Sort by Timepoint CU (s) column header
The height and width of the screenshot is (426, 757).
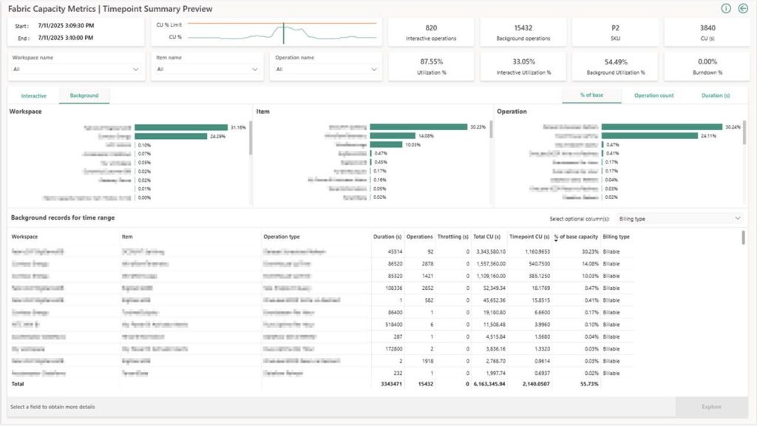tap(529, 237)
